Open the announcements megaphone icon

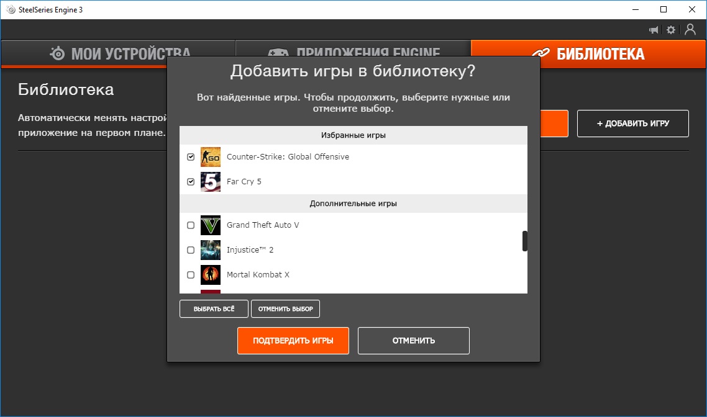[654, 30]
